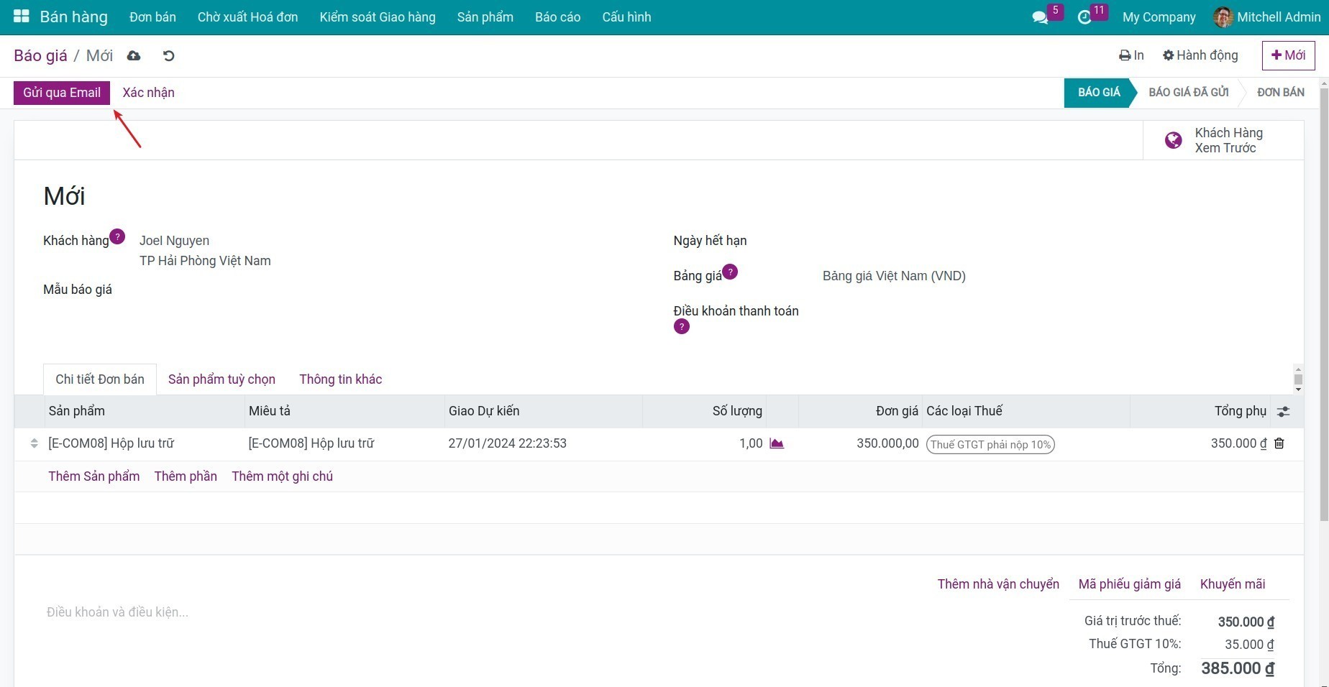Screen dimensions: 1329x687
Task: Open the chat messages icon
Action: pos(1040,17)
